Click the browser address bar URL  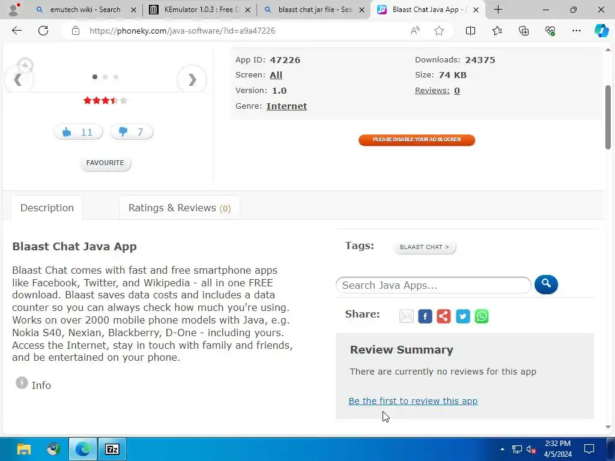183,31
